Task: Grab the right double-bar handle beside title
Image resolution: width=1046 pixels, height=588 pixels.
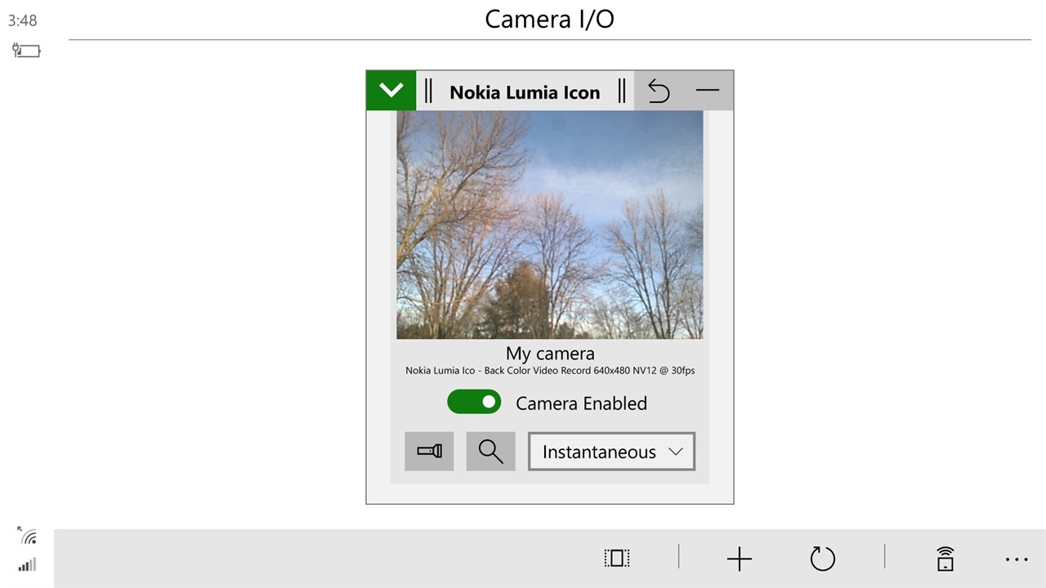Action: click(622, 91)
